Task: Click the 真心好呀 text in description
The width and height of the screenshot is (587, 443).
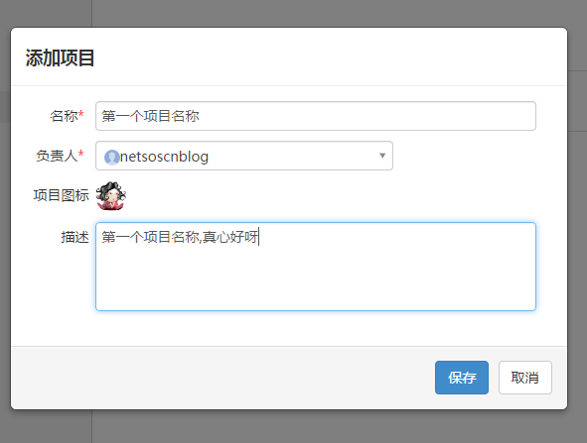Action: (x=230, y=237)
